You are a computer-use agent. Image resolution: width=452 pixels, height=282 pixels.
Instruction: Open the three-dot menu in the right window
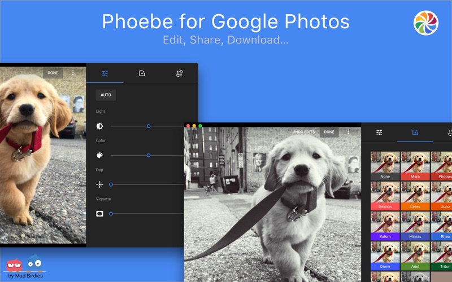click(x=348, y=132)
